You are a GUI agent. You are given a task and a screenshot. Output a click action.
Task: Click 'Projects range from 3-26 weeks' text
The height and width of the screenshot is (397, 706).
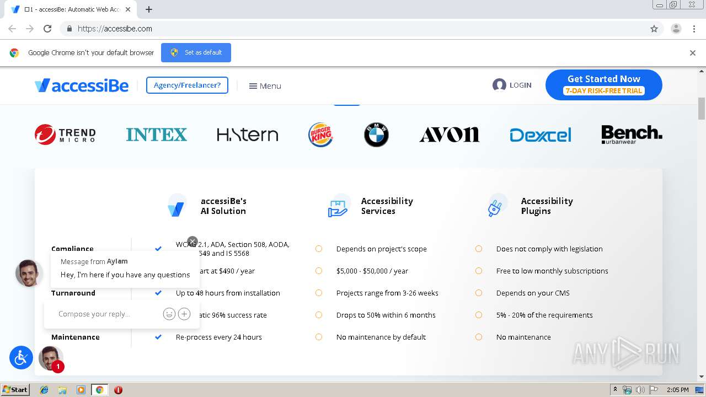click(387, 293)
